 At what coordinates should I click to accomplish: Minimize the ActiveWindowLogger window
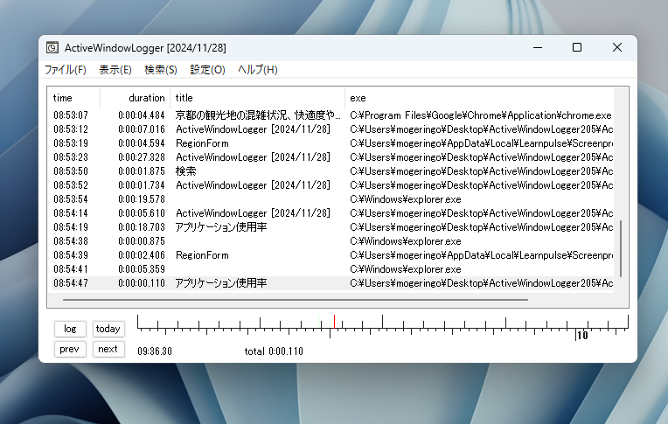[x=538, y=48]
